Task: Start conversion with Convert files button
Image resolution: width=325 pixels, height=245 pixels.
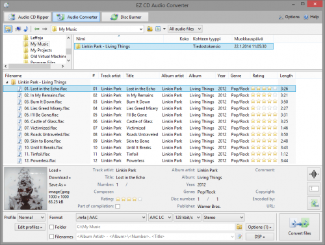Action: click(x=300, y=227)
